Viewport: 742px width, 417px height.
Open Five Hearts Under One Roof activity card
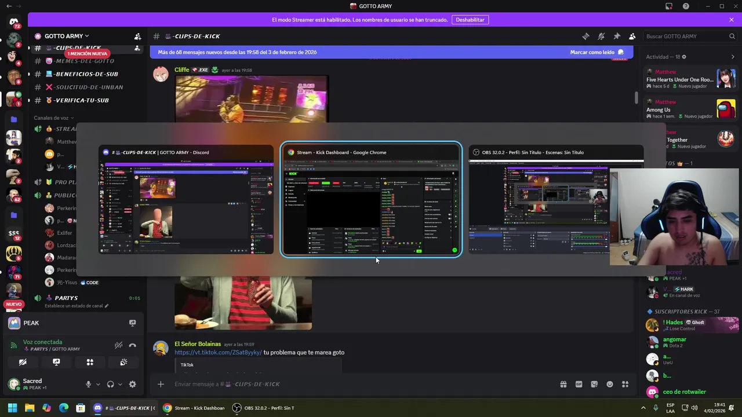690,79
